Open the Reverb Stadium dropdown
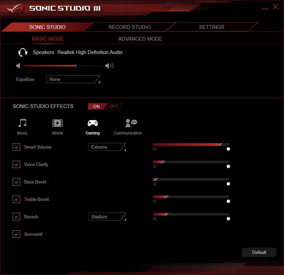The width and height of the screenshot is (284, 275). (x=107, y=217)
